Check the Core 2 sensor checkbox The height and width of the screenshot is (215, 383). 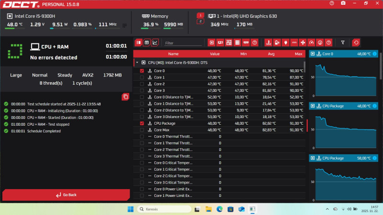[142, 84]
